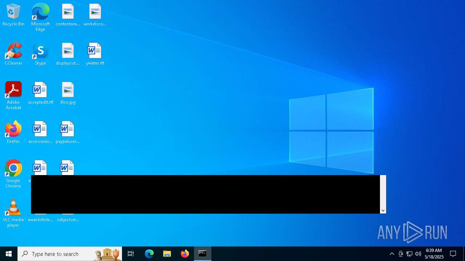
Task: Open the Google Chrome desktop shortcut
Action: pos(13,174)
